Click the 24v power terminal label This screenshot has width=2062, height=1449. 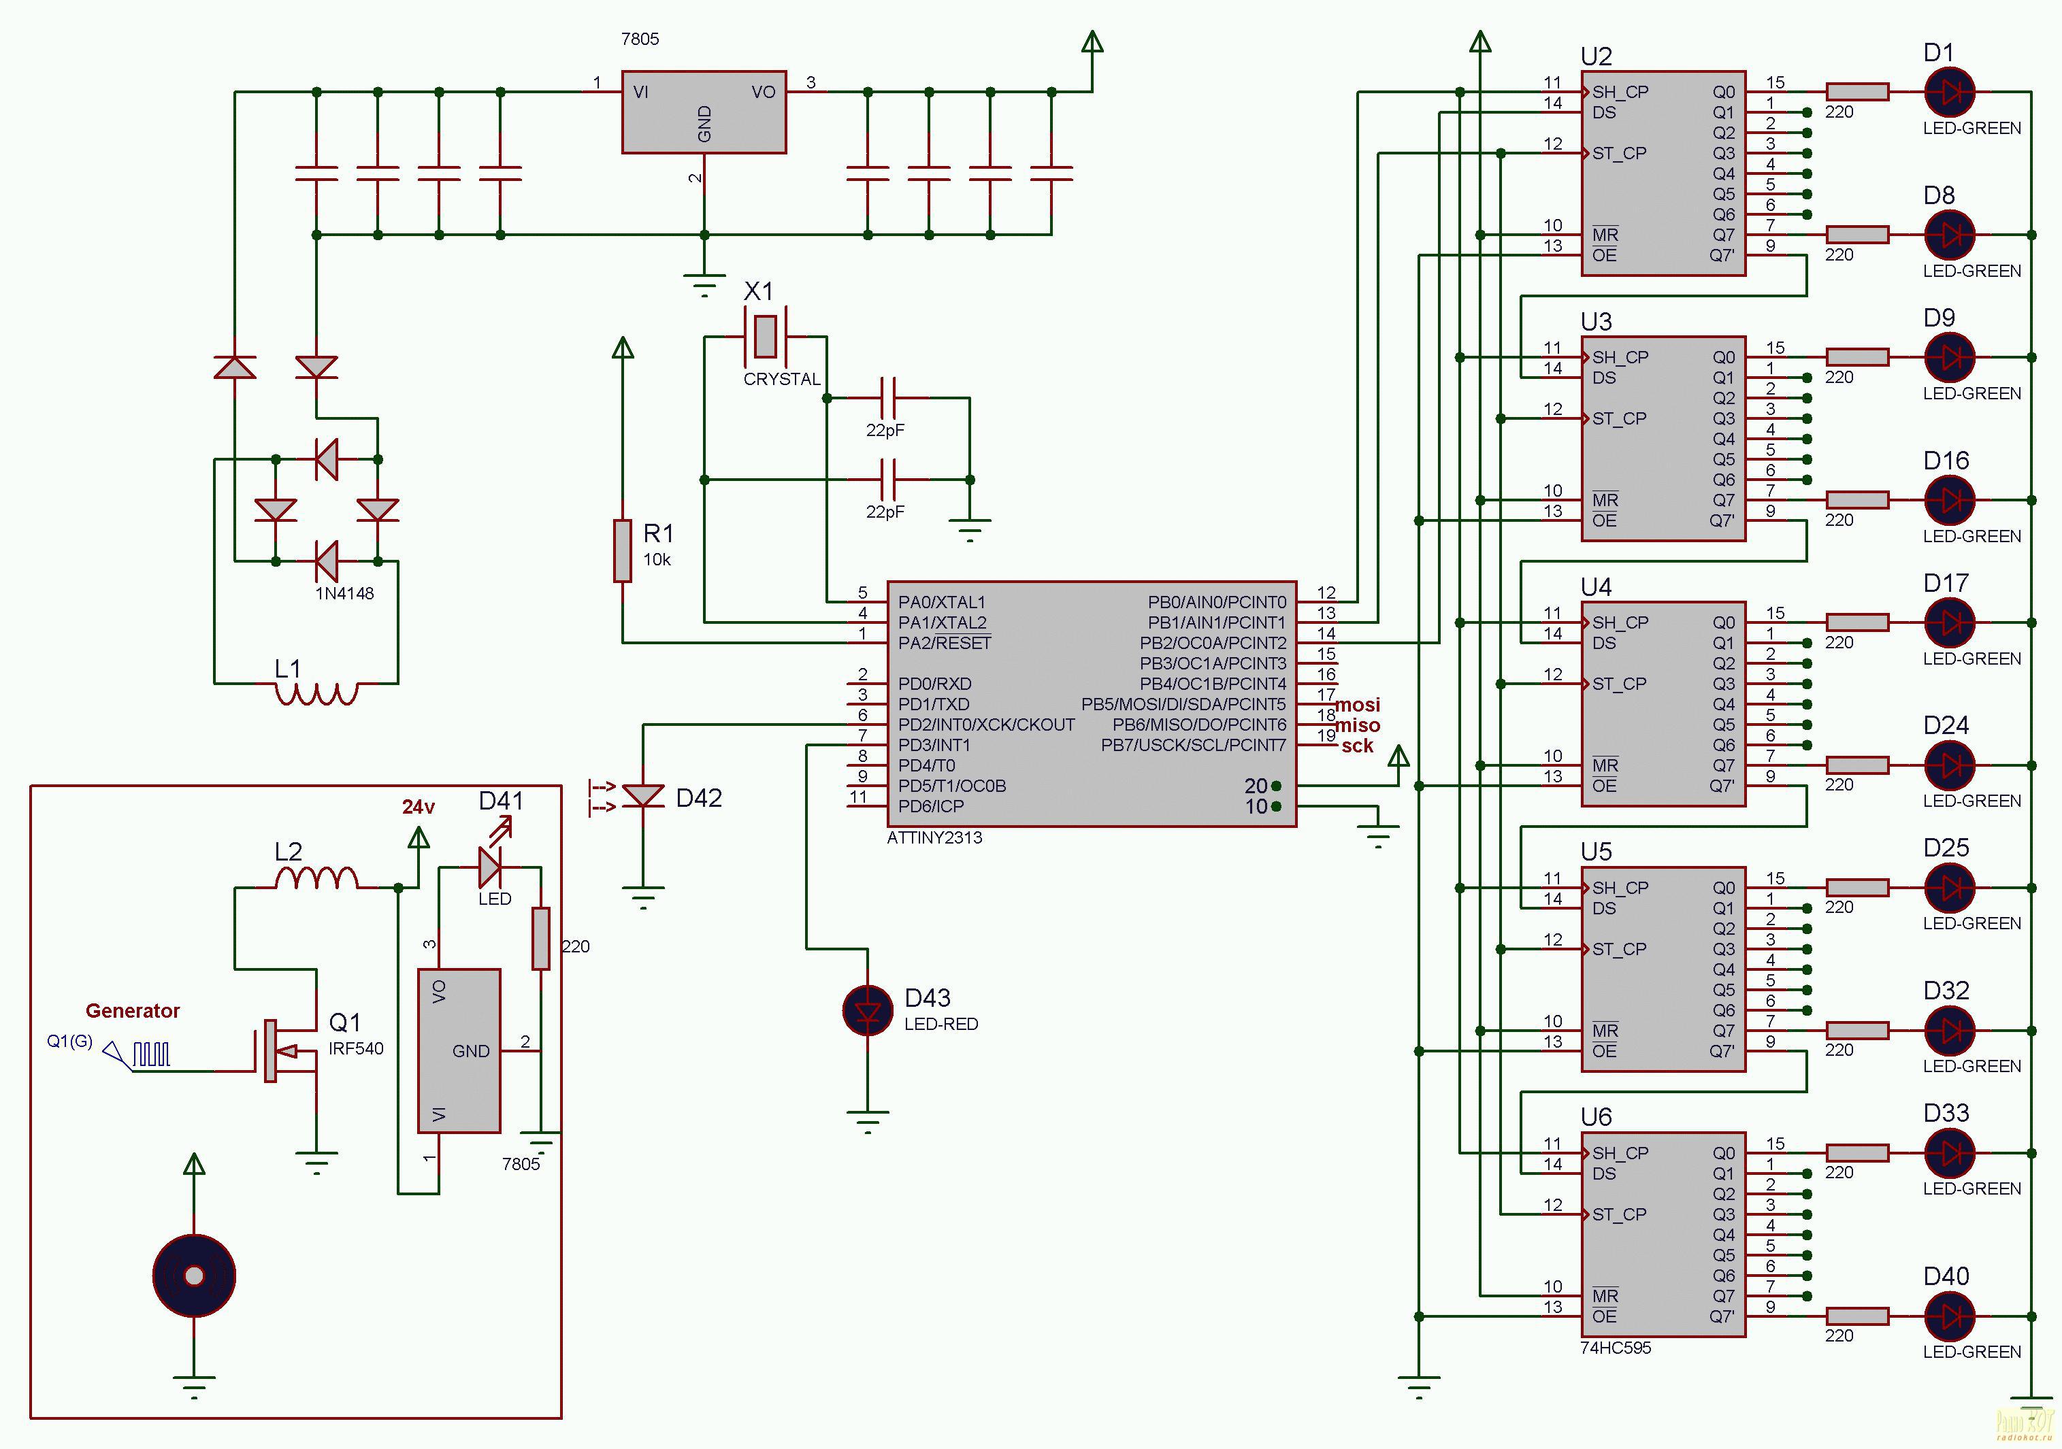pyautogui.click(x=418, y=807)
